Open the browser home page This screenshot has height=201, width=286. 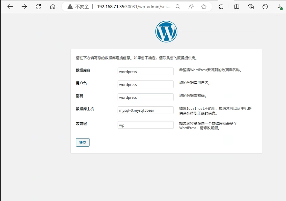(53, 7)
